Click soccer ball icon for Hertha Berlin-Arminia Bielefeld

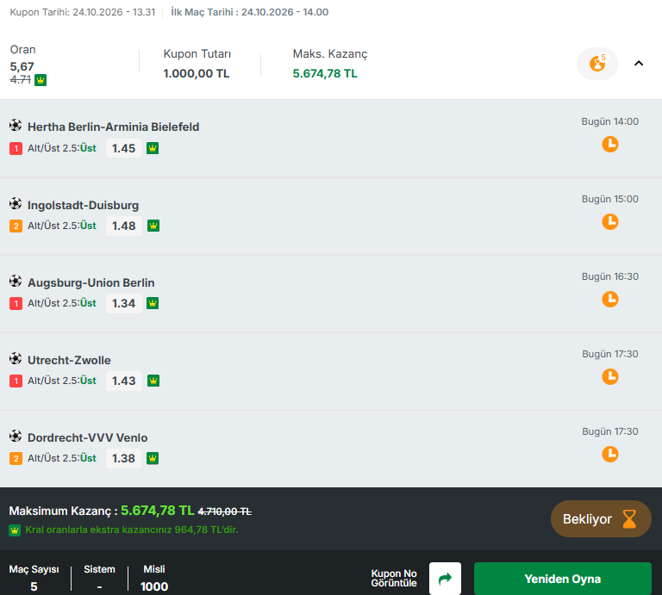point(16,125)
